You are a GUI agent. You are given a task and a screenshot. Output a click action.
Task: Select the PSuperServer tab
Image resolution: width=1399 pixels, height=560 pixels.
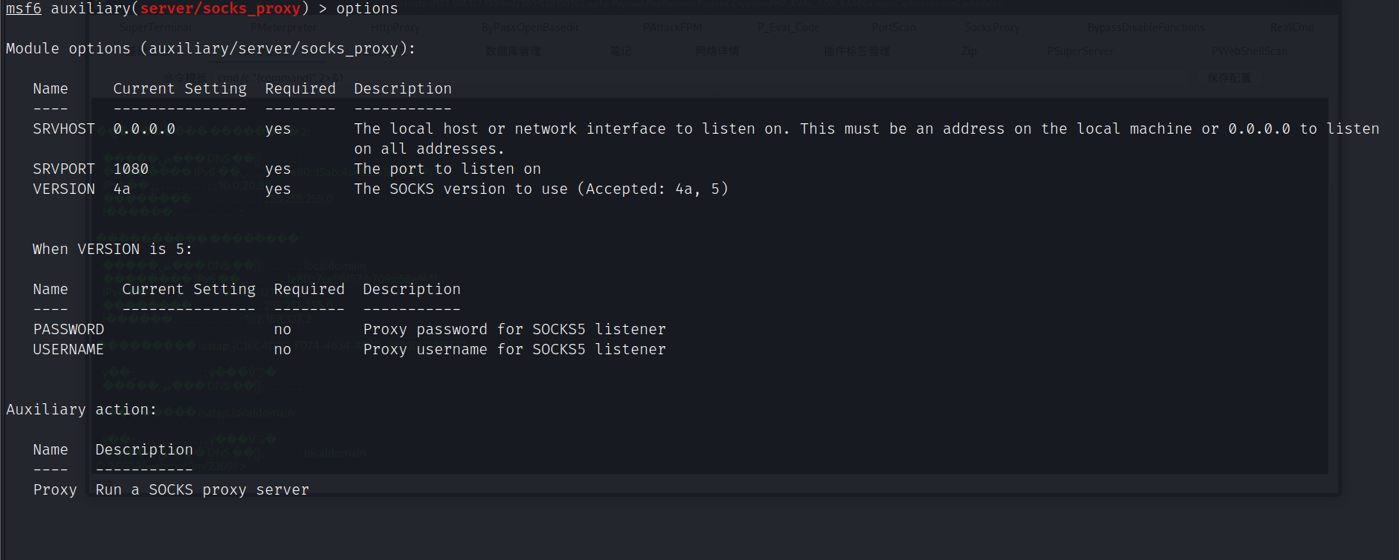[x=1080, y=51]
